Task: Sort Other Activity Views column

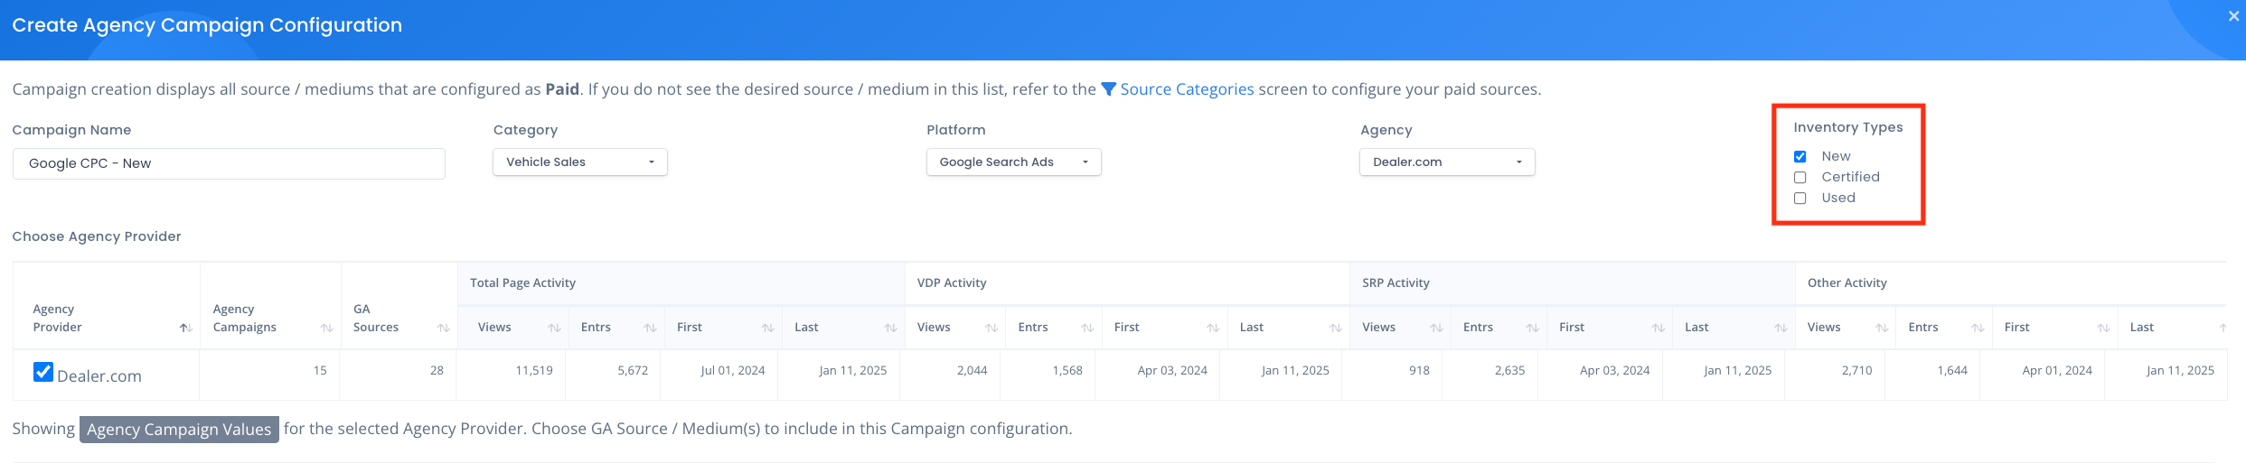Action: [1881, 328]
